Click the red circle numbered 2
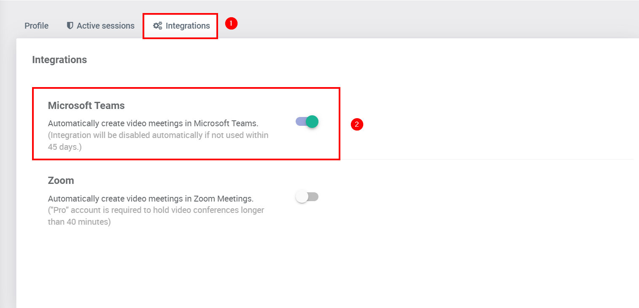 [357, 124]
